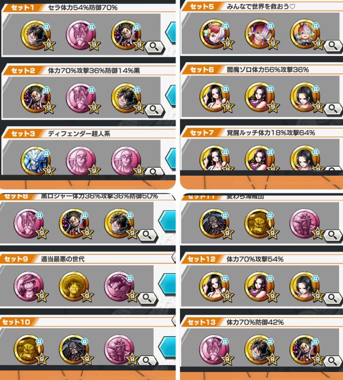Choose first pink medal in セット13
This screenshot has height=380, width=343.
coord(214,350)
